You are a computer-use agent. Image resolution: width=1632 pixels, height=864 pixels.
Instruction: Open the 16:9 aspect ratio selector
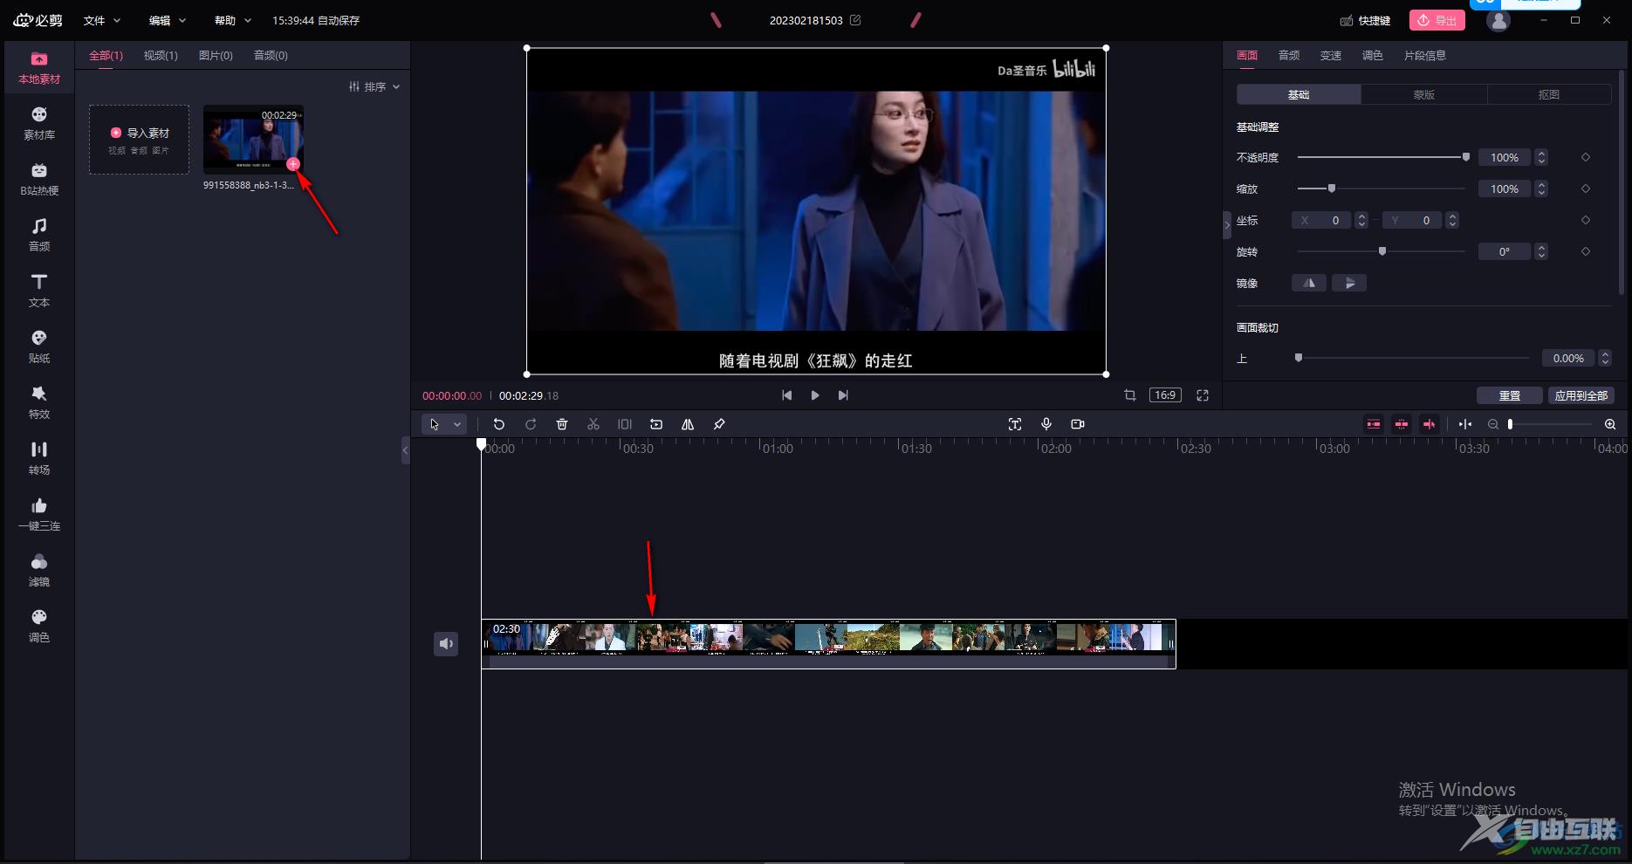click(x=1165, y=395)
